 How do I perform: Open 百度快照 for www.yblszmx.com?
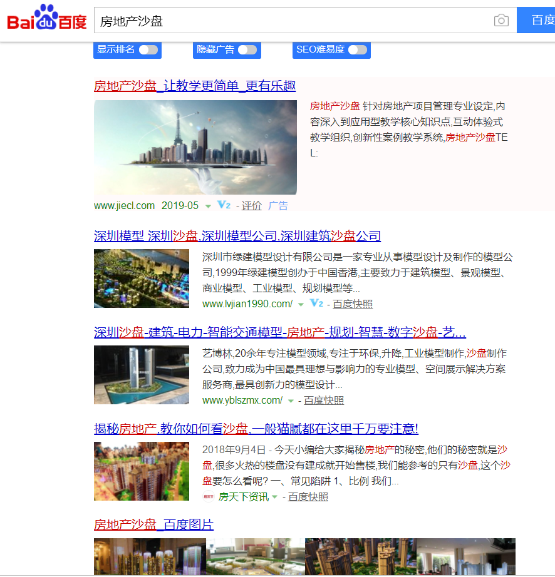(324, 401)
